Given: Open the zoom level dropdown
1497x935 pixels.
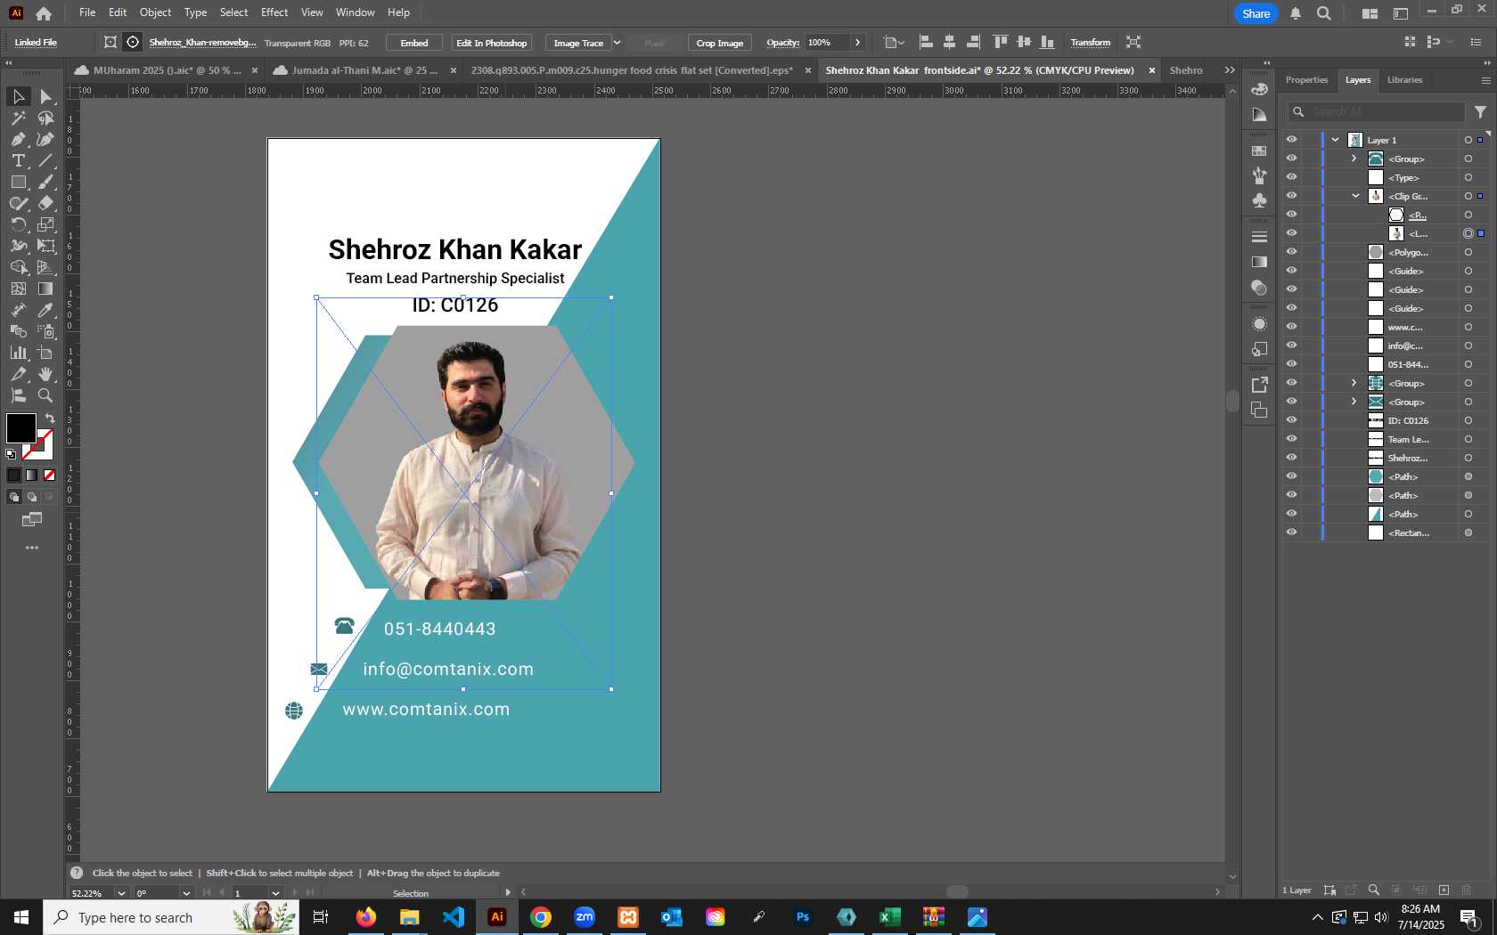Looking at the screenshot, I should (x=121, y=893).
